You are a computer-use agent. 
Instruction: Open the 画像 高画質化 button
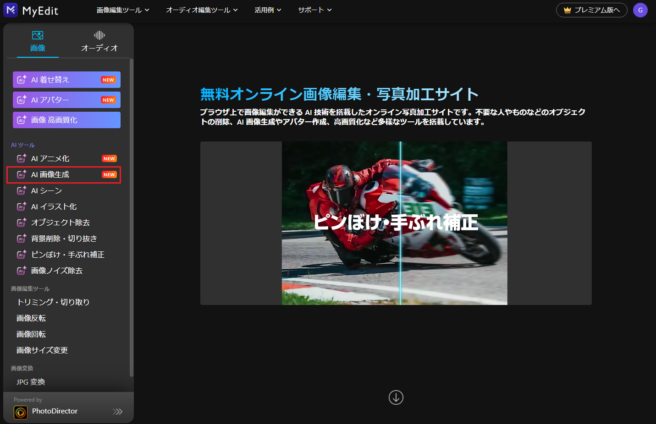tap(66, 120)
